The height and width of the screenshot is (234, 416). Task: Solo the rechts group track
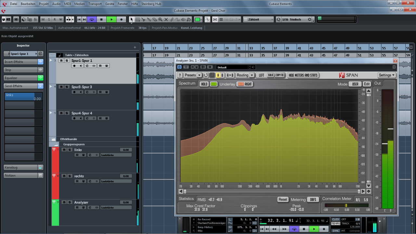(x=70, y=176)
